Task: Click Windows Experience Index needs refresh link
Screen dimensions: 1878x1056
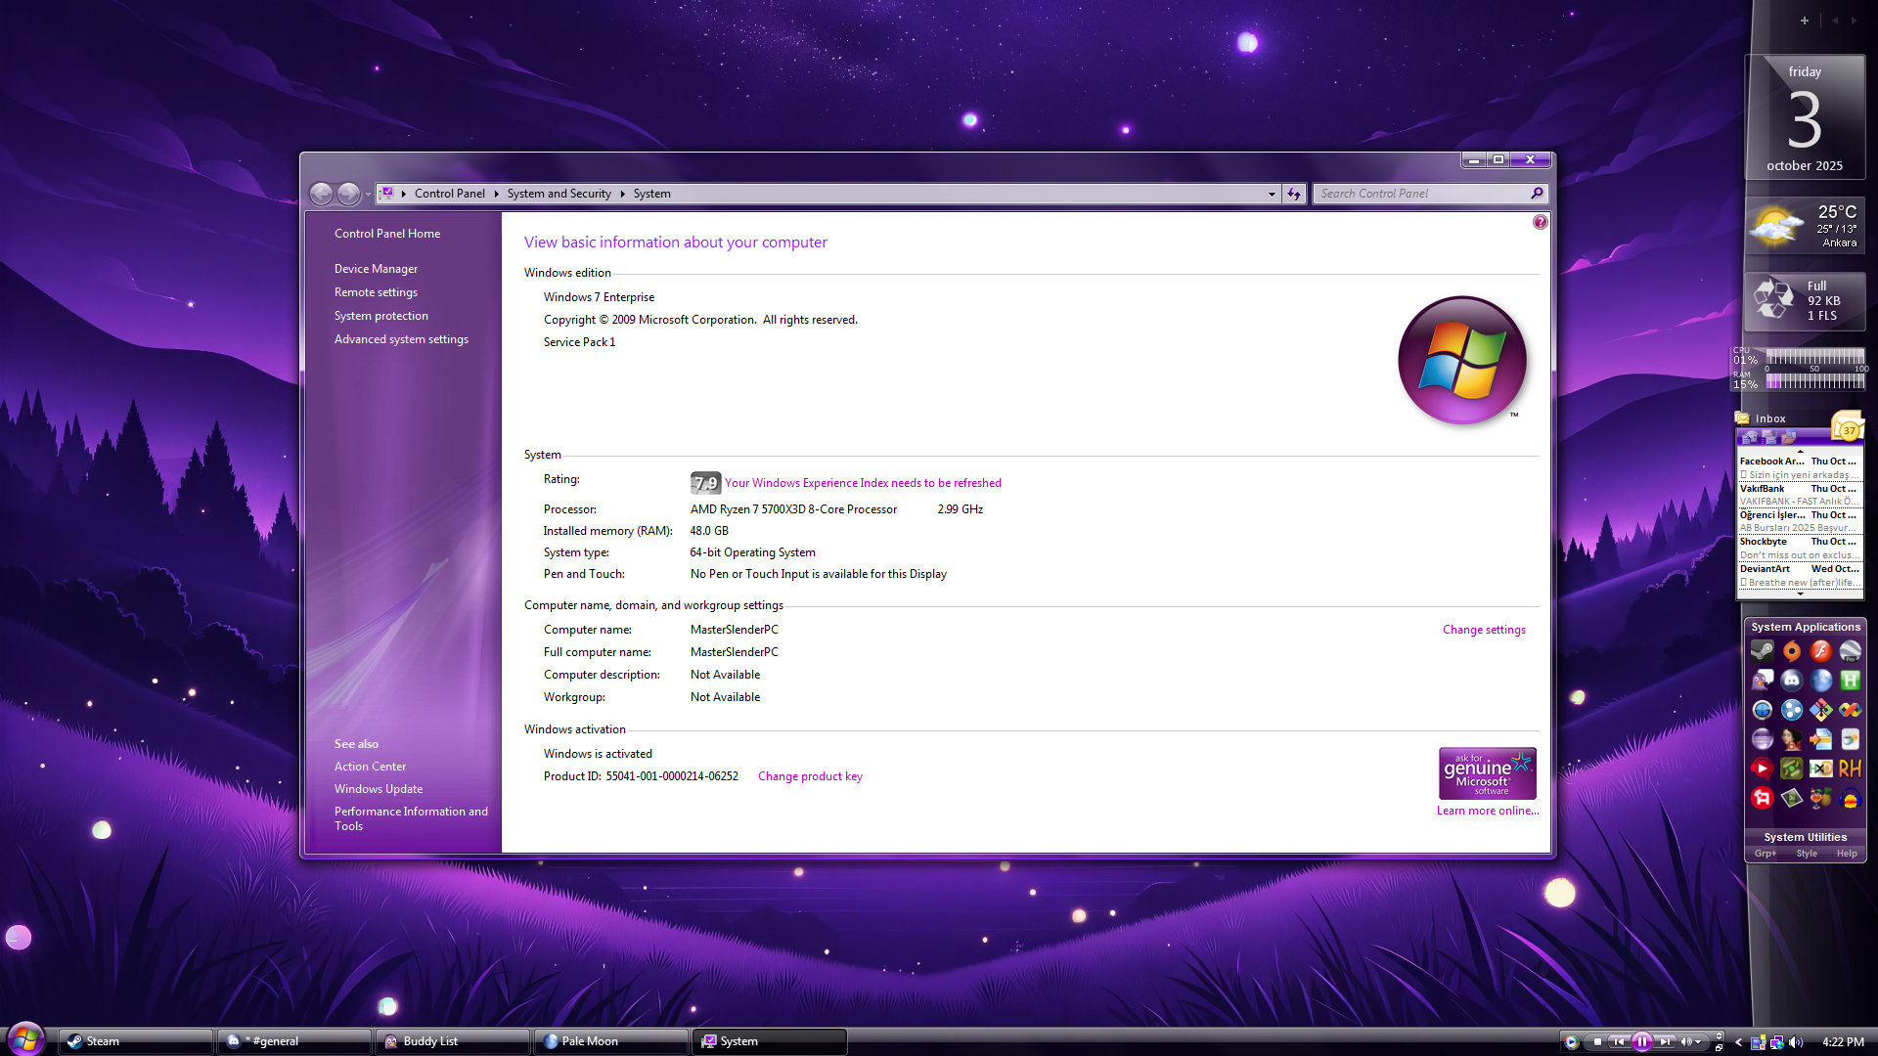Action: click(x=863, y=483)
